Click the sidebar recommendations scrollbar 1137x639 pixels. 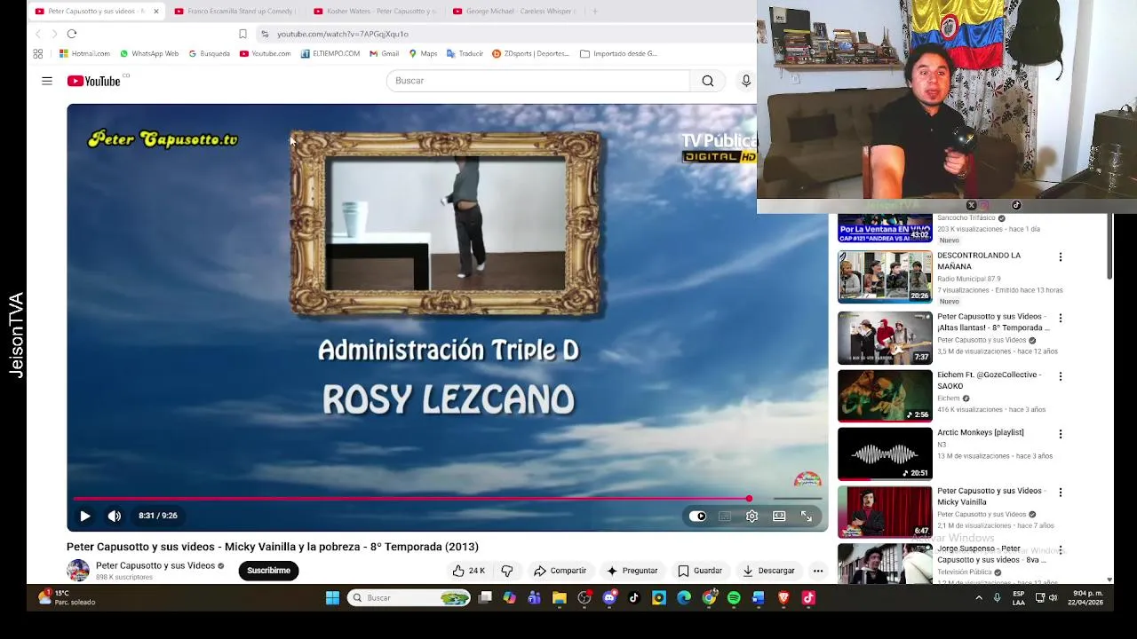click(x=1109, y=247)
